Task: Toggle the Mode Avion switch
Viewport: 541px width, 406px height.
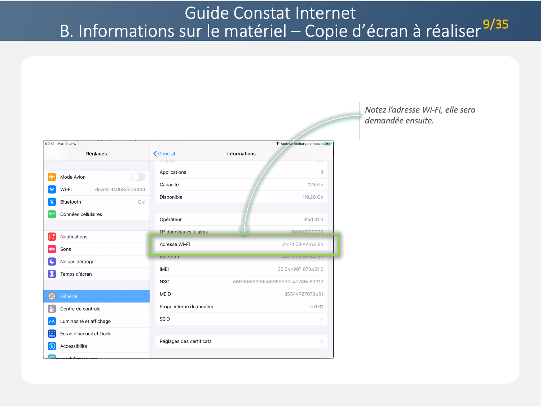Action: coord(138,177)
